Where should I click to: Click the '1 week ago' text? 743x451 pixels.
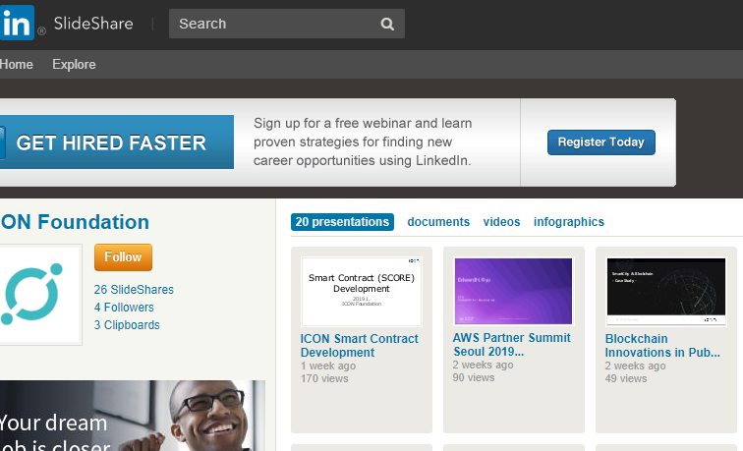(328, 366)
